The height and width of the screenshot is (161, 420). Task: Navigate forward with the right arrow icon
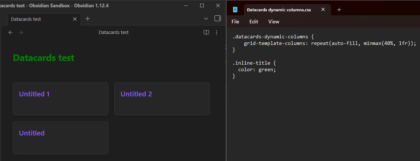[21, 32]
